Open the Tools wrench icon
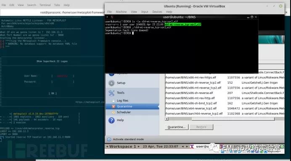The height and width of the screenshot is (161, 291). (x=111, y=93)
